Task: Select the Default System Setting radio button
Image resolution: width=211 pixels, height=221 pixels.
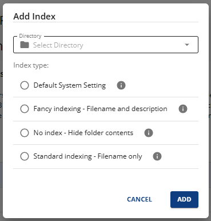Action: point(25,85)
